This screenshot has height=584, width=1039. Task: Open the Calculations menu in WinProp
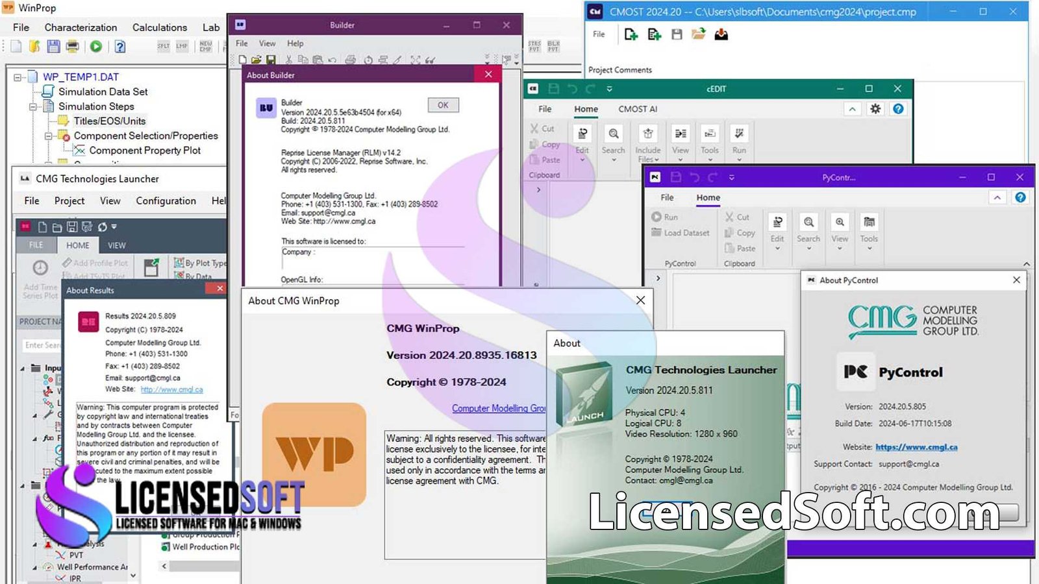(160, 27)
